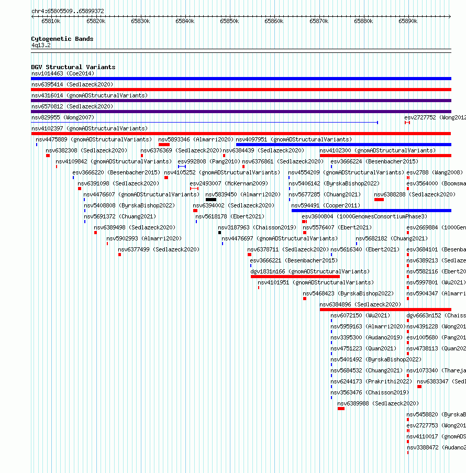The image size is (466, 473).
Task: Click nsv6570812 (Sedlazeck2020) label
Action: point(72,106)
